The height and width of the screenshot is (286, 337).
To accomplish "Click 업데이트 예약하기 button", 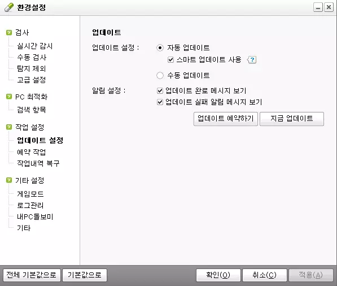I will tap(226, 119).
